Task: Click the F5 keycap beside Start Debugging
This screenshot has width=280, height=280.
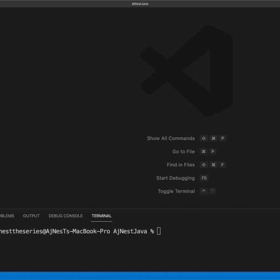Action: pos(204,178)
